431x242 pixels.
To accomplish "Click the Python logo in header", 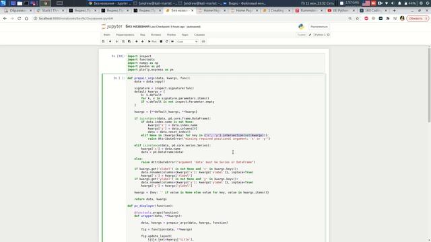I will point(301,27).
